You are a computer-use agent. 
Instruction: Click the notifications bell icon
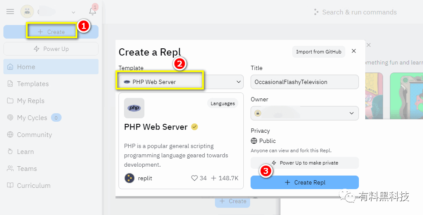[92, 12]
